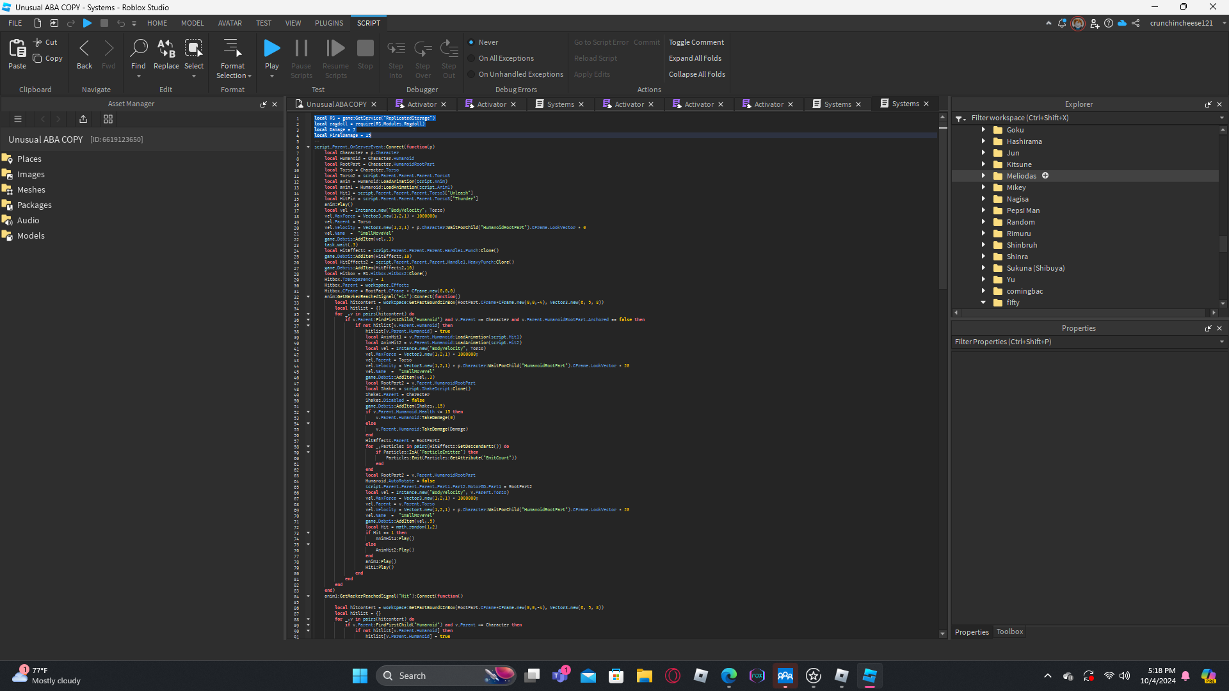This screenshot has height=691, width=1229.
Task: Select On All Exceptions option
Action: click(x=471, y=58)
